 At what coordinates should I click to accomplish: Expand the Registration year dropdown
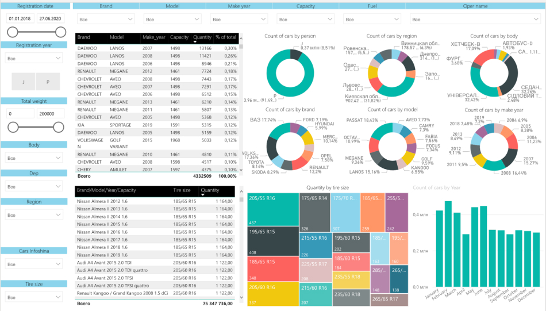[34, 58]
